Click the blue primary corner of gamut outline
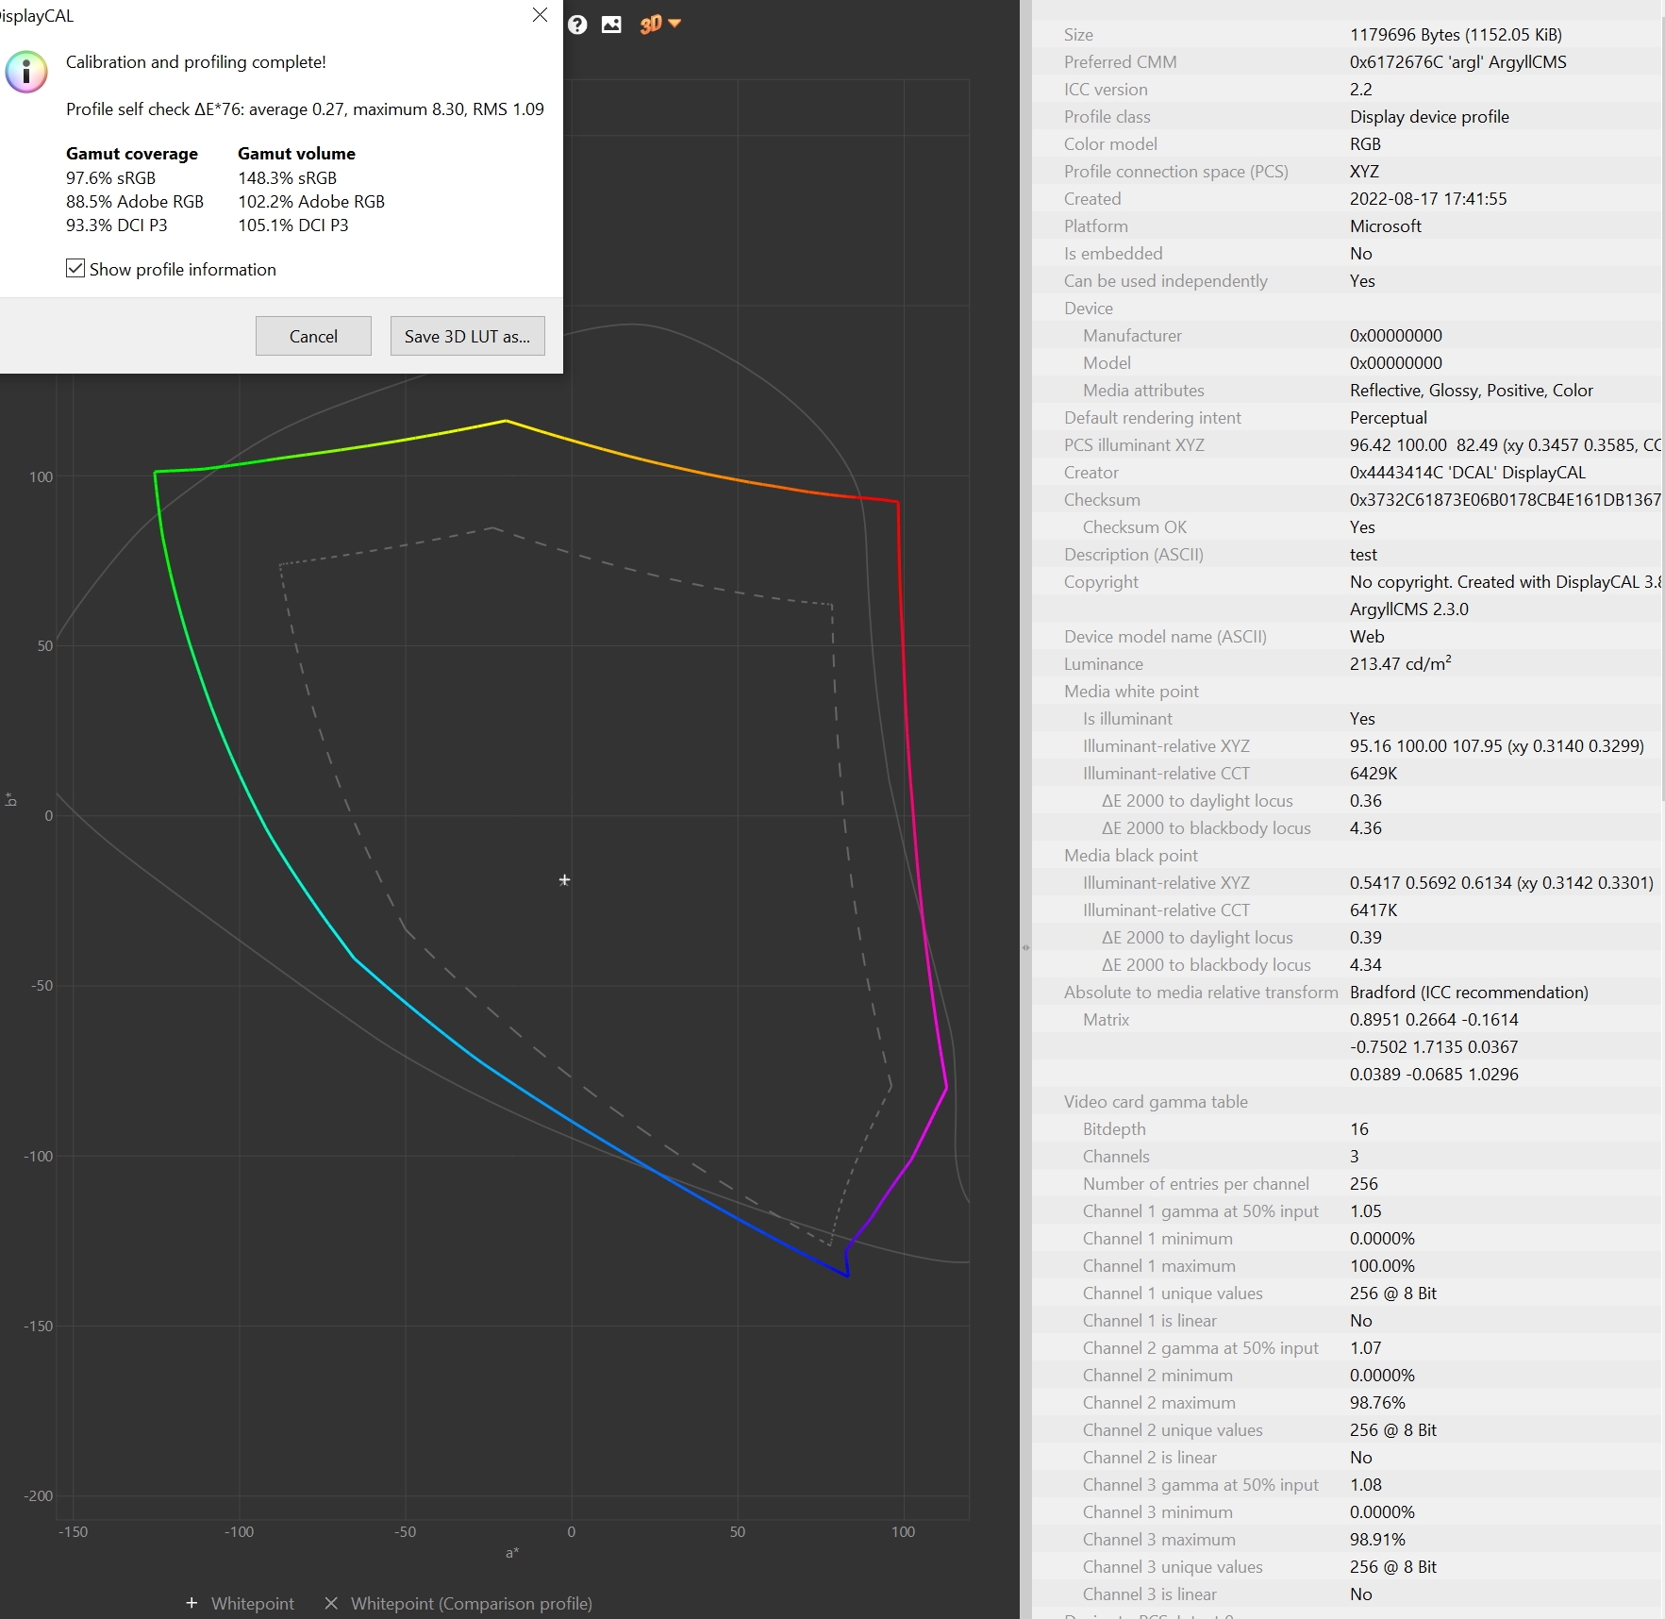The width and height of the screenshot is (1665, 1619). point(847,1276)
